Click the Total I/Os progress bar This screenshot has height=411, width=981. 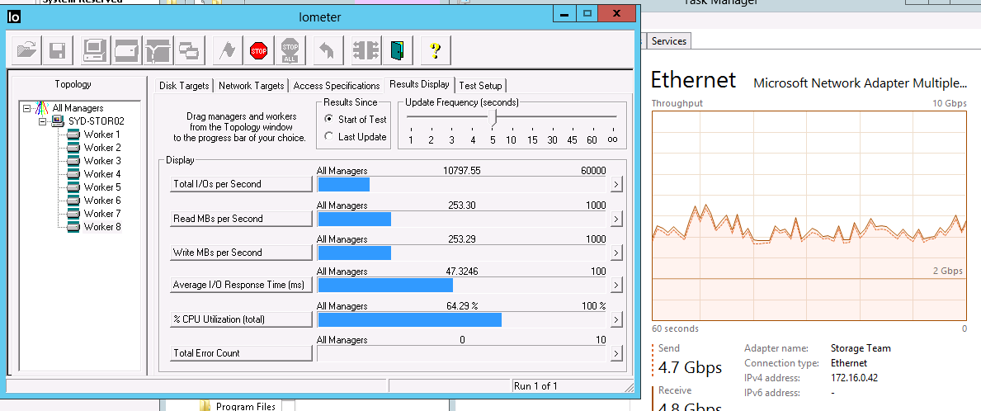point(462,185)
